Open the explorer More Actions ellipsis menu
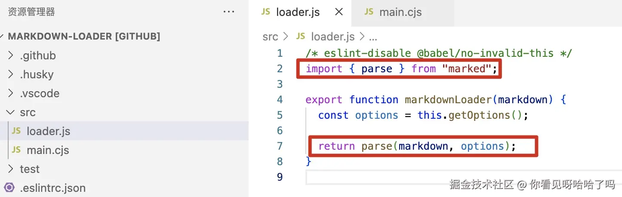Image resolution: width=622 pixels, height=197 pixels. 229,12
